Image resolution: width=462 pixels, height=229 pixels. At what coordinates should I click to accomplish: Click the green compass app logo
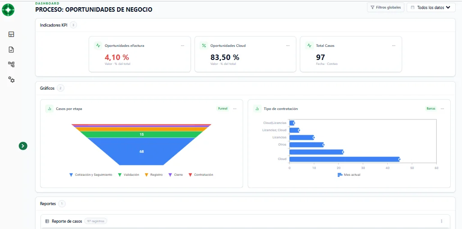click(8, 10)
